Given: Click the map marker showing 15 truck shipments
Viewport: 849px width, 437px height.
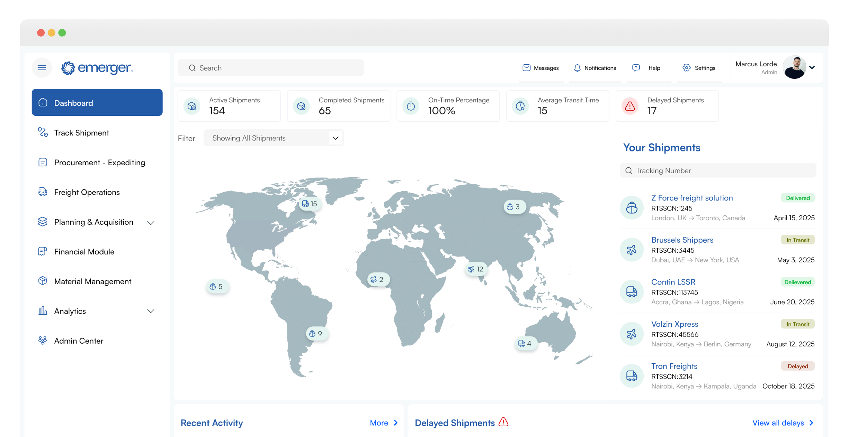Looking at the screenshot, I should 309,204.
